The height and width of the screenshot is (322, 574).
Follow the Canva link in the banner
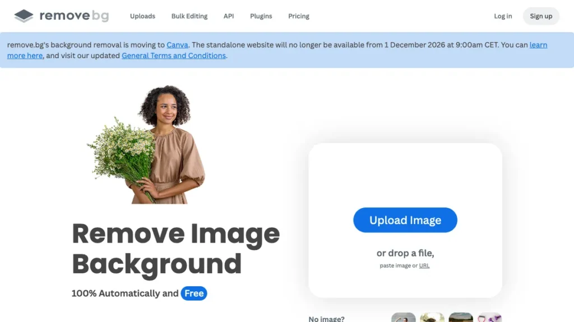[x=177, y=45]
